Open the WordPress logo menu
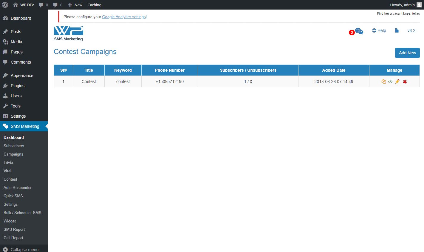This screenshot has width=424, height=252. coord(5,5)
